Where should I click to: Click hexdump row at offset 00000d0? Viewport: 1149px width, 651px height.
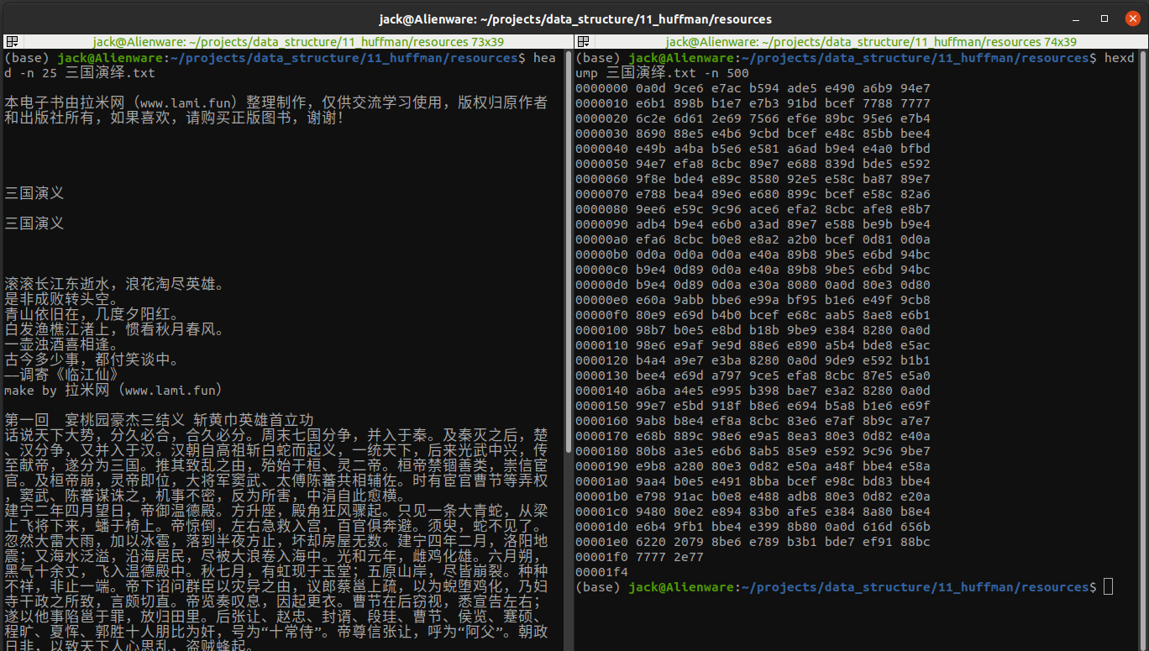click(x=753, y=285)
